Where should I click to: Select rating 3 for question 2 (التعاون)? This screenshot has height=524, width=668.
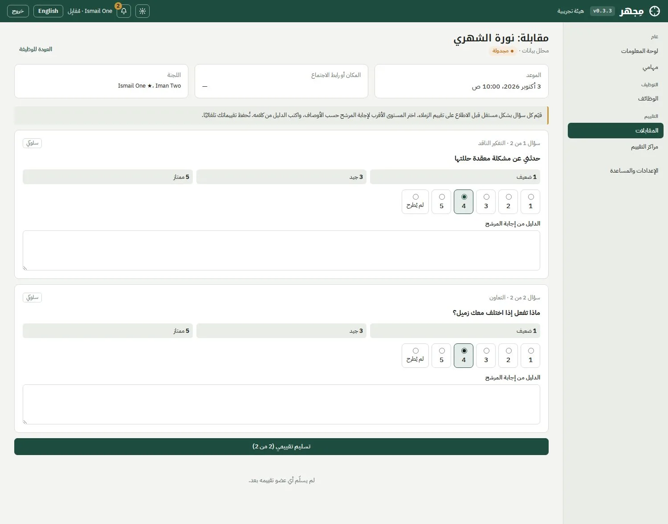point(486,355)
